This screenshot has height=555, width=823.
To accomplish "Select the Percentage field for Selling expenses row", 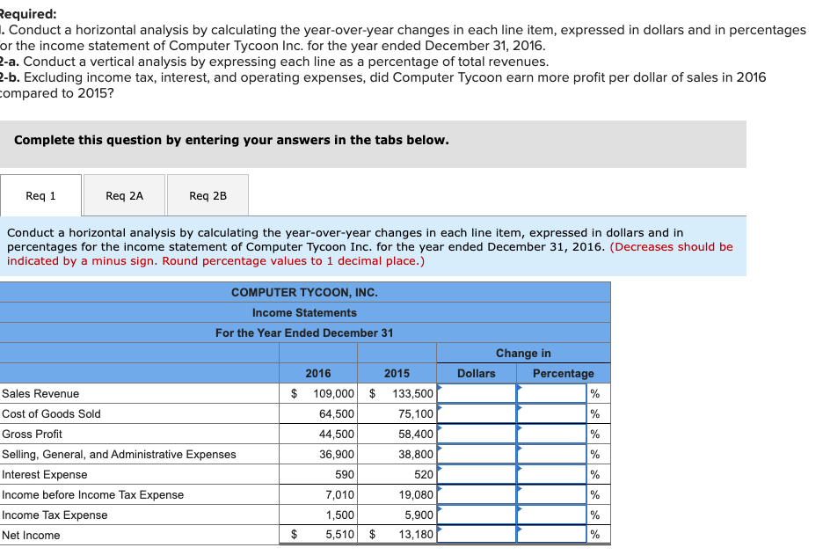I will pos(552,454).
